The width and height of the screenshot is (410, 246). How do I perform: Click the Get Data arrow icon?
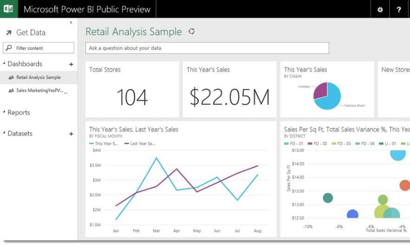pos(9,33)
